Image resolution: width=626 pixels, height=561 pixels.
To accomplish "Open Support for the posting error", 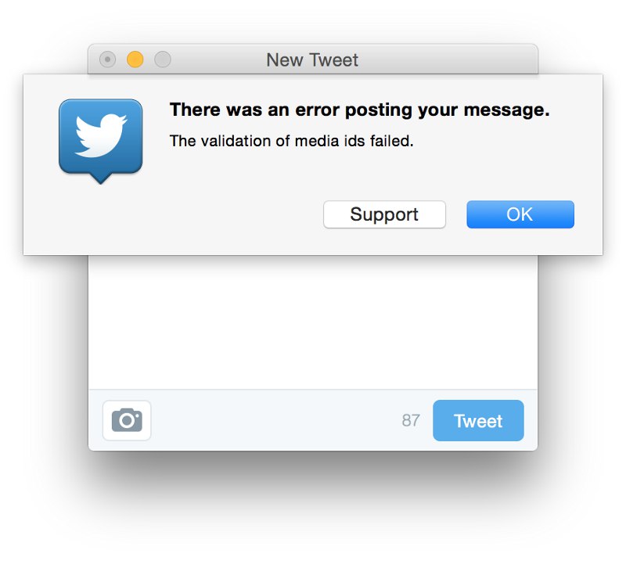I will click(384, 214).
